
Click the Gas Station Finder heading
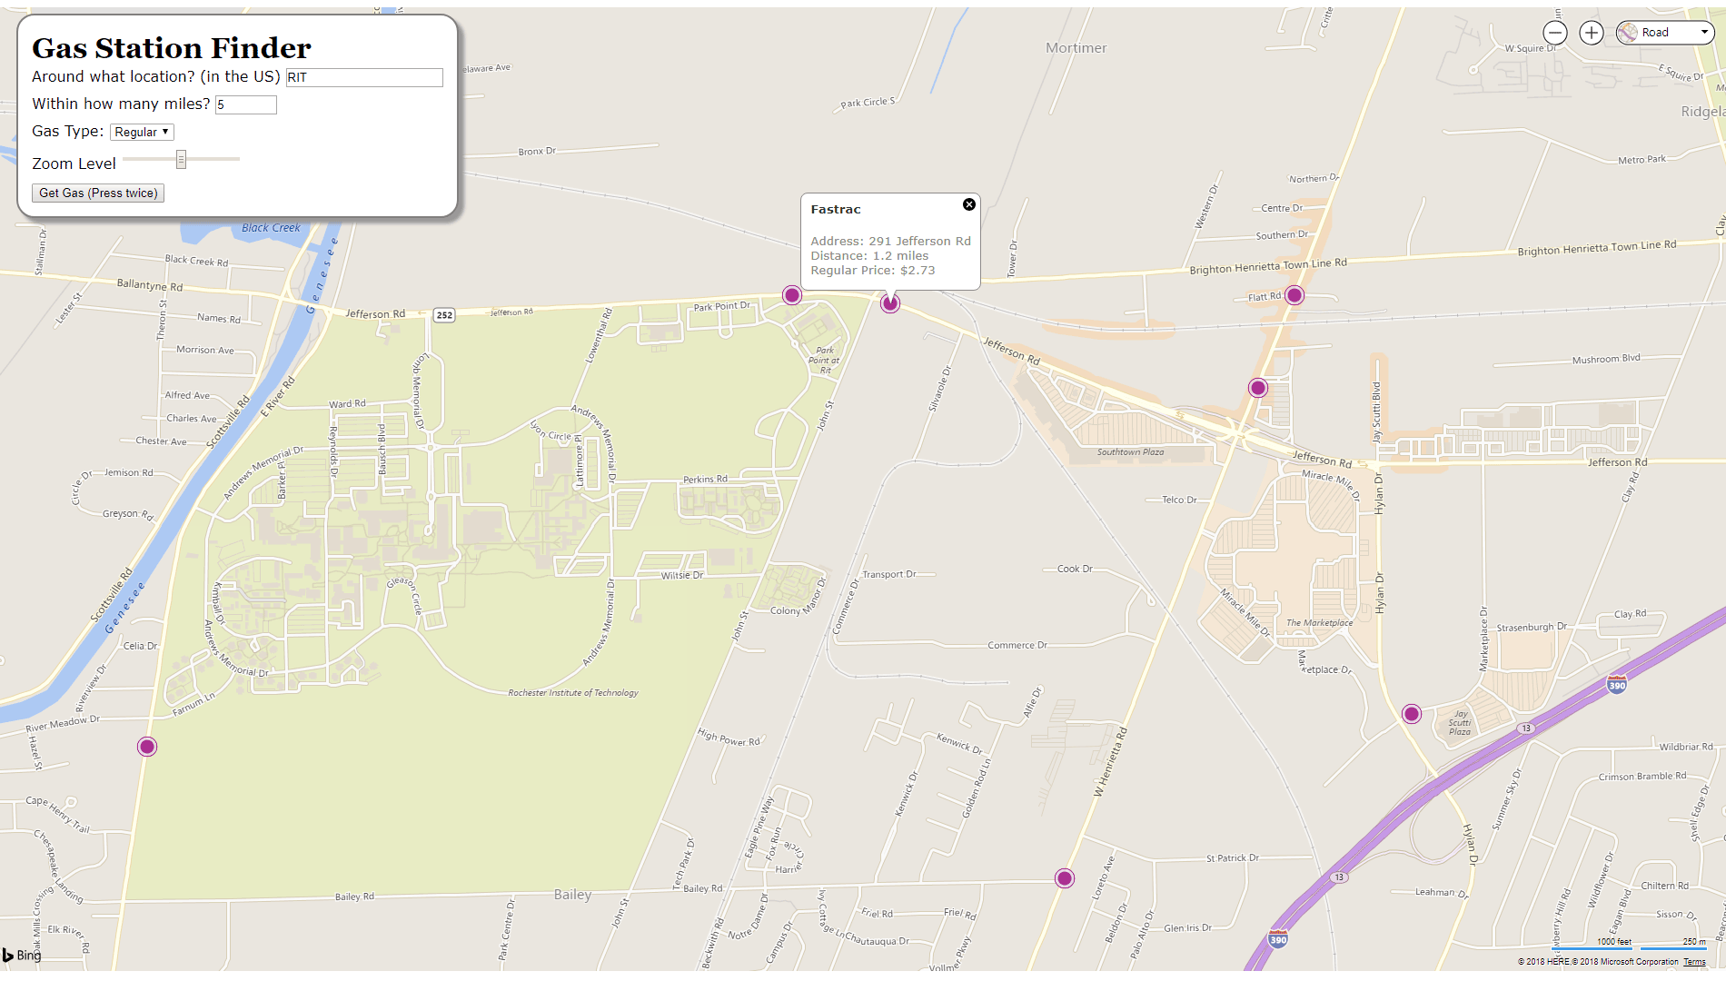click(172, 47)
